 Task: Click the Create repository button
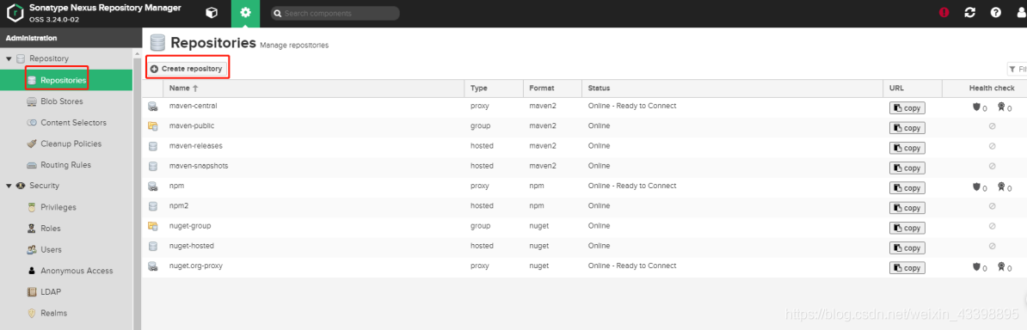coord(187,69)
